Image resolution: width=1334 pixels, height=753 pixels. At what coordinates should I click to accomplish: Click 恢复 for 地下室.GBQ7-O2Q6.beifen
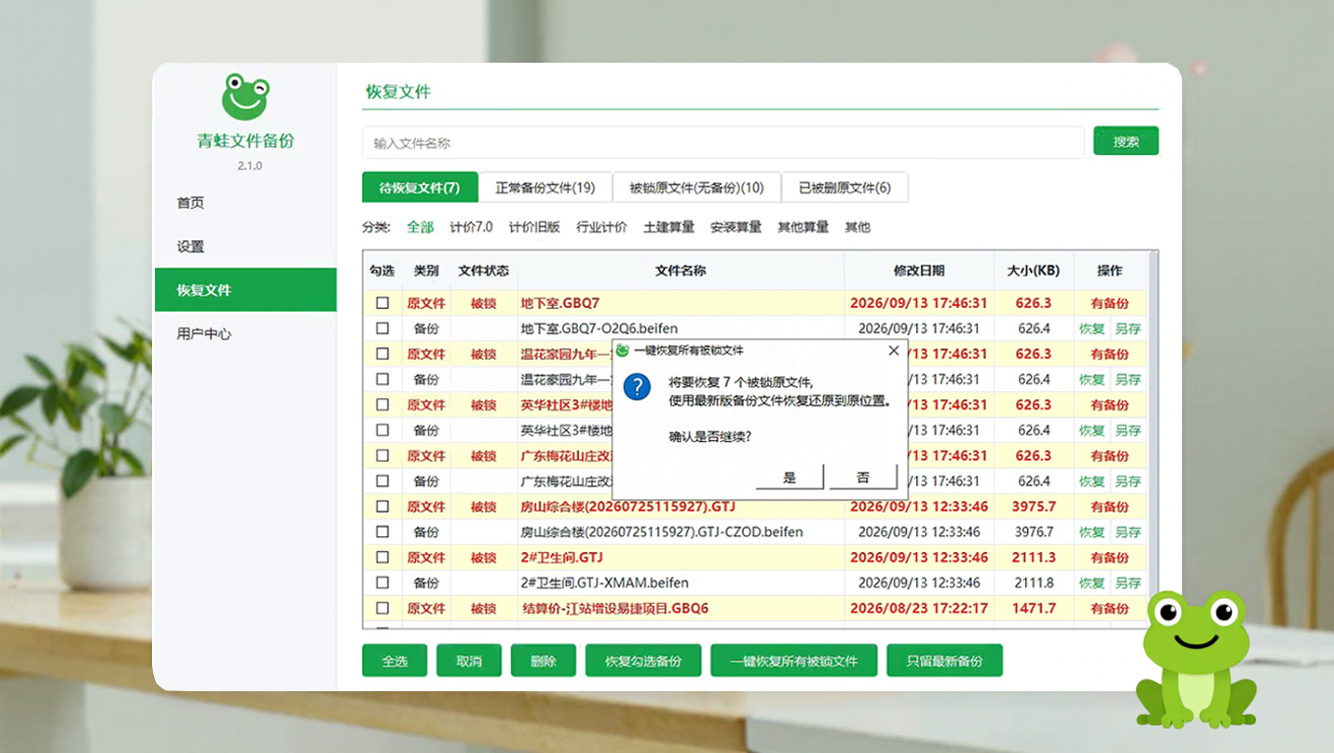pos(1092,328)
